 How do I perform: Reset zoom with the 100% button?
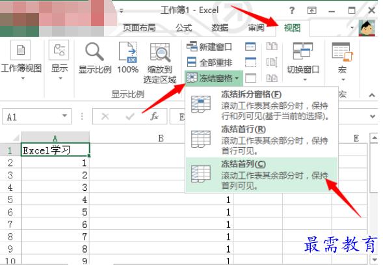point(127,58)
